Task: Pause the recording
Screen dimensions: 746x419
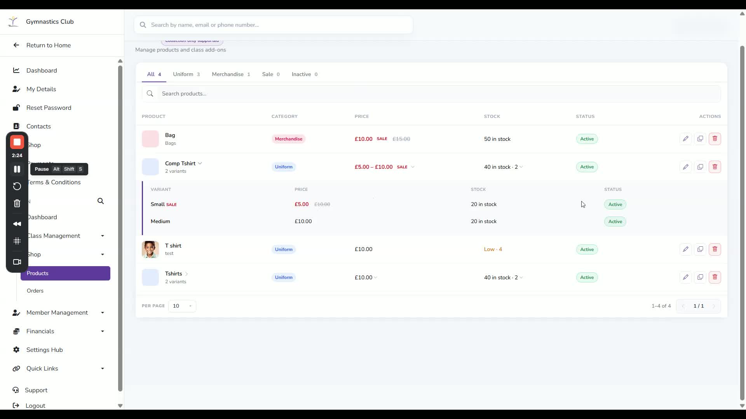Action: pos(17,169)
